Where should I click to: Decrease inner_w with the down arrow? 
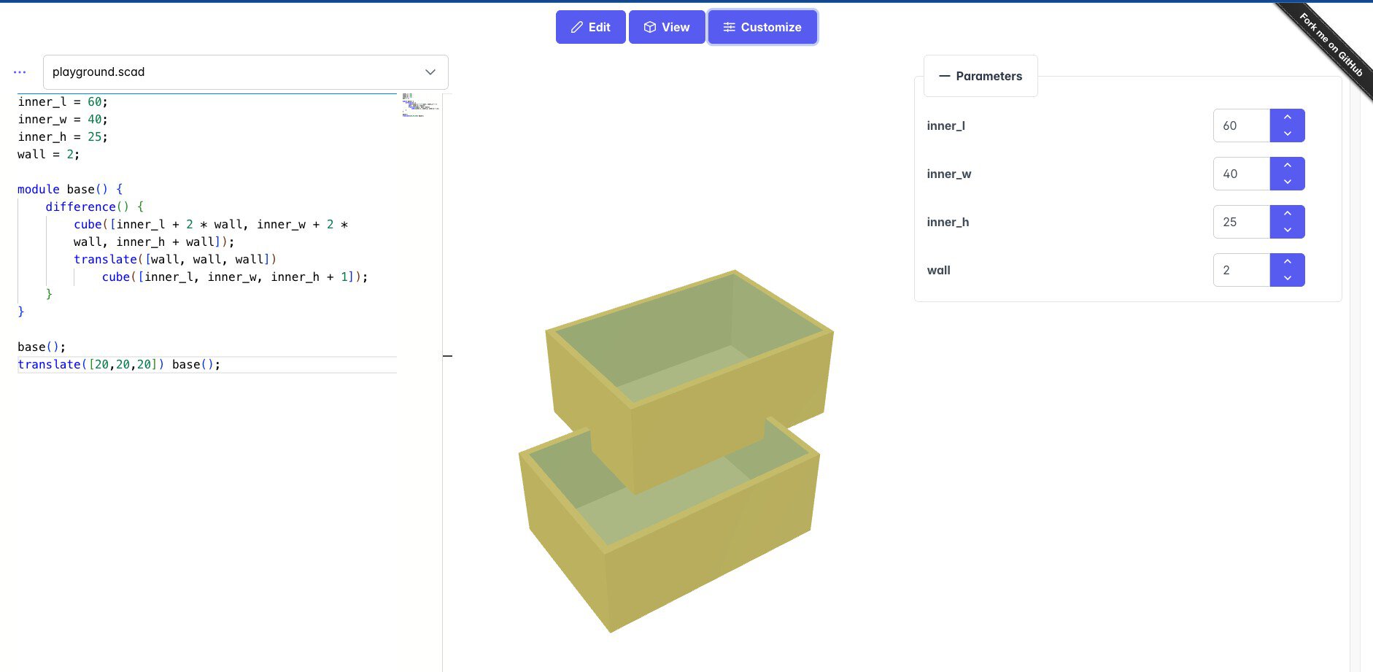tap(1288, 182)
